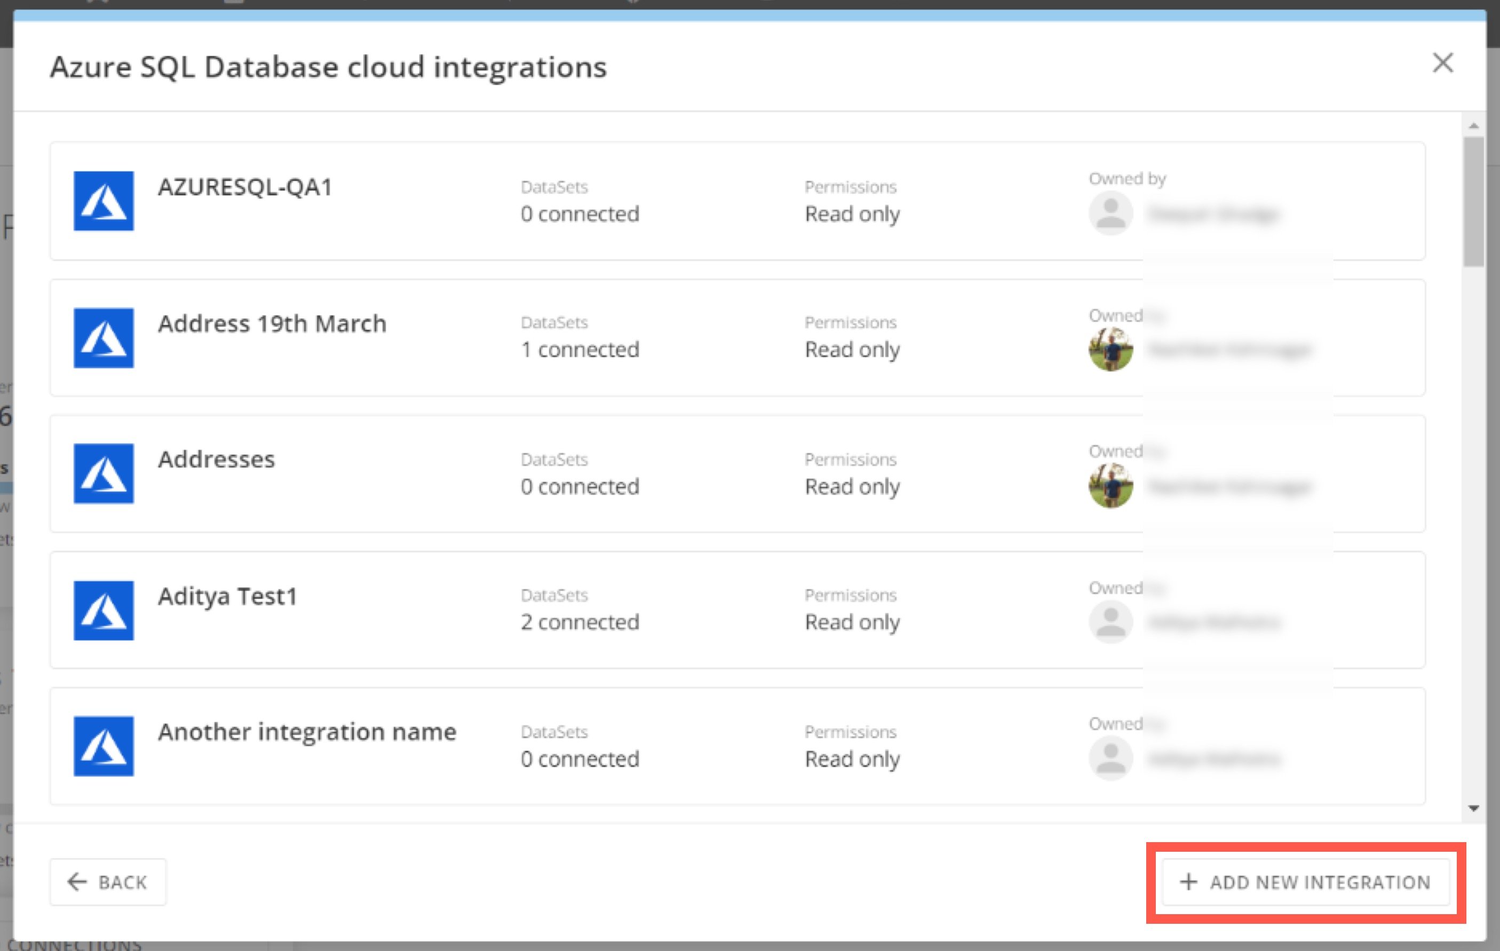Screen dimensions: 1500x951
Task: Click 'Read only' permission for Addresses
Action: (x=852, y=487)
